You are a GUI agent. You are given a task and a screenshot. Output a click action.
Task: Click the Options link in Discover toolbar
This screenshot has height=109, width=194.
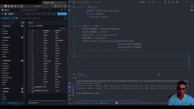coord(29,14)
